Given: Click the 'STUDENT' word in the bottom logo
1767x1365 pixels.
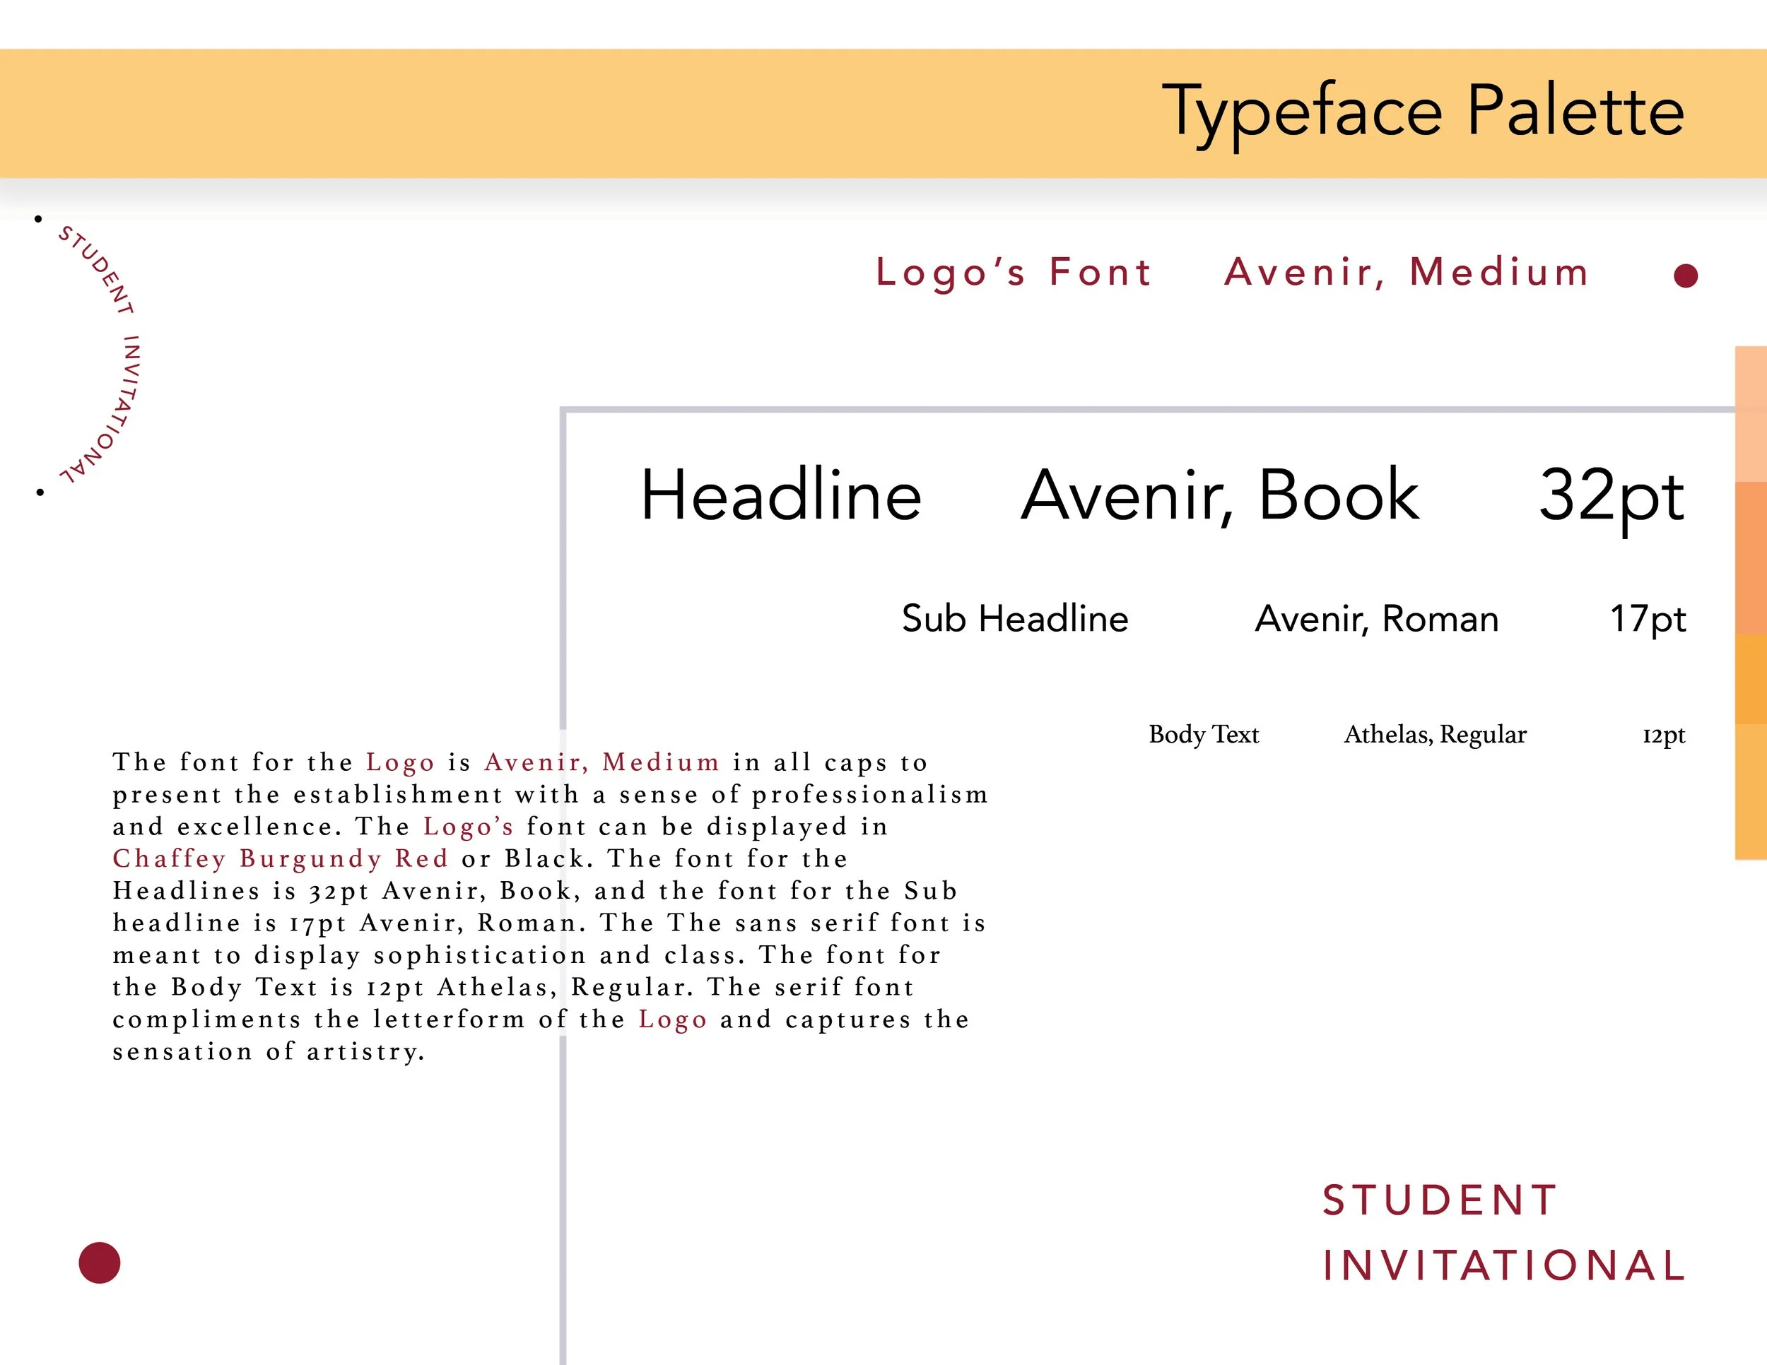Looking at the screenshot, I should pos(1439,1200).
